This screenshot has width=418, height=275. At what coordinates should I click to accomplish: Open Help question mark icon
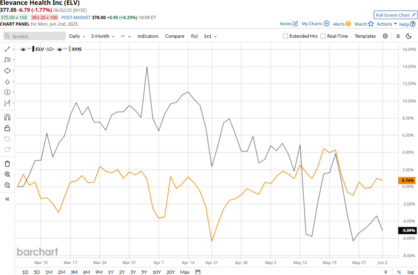413,24
